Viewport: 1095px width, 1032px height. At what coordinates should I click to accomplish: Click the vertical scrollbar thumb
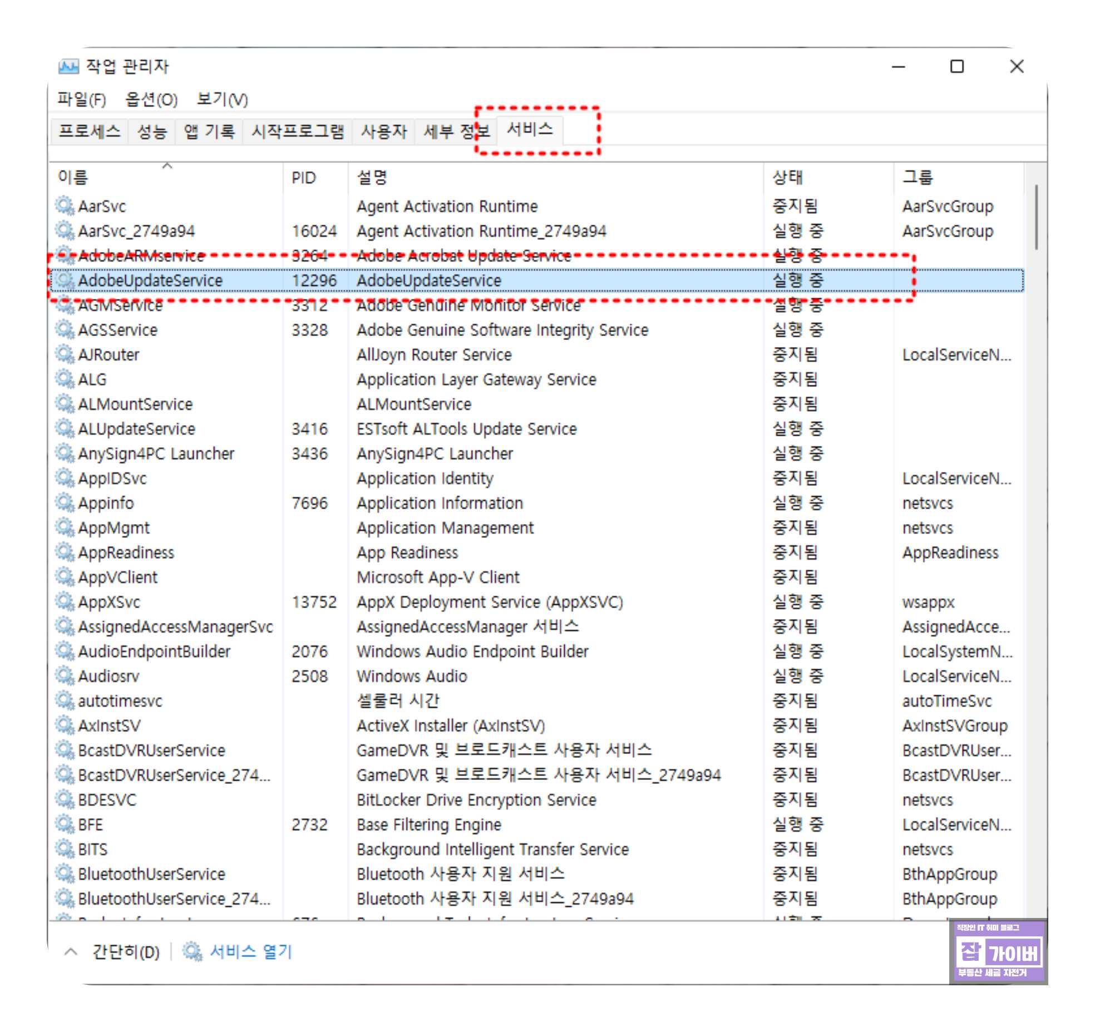1035,217
